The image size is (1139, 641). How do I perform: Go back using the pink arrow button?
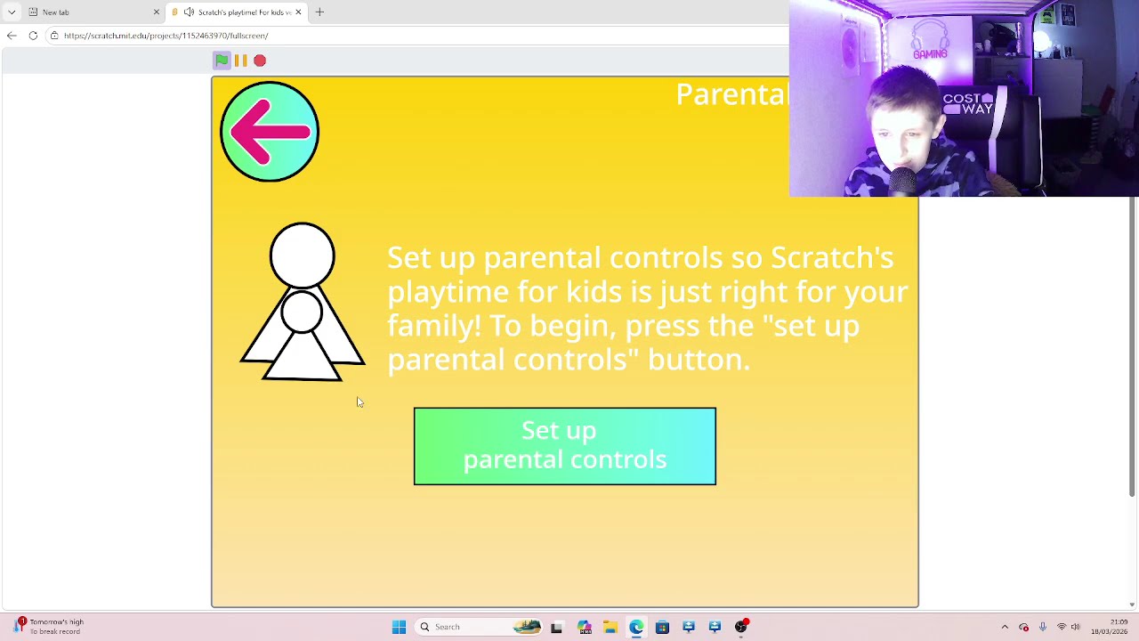click(x=270, y=132)
